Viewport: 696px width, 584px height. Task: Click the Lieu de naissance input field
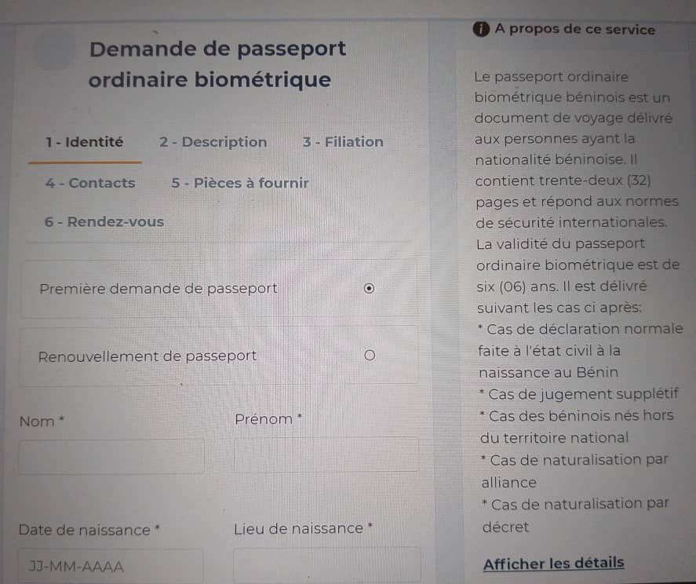pos(326,565)
